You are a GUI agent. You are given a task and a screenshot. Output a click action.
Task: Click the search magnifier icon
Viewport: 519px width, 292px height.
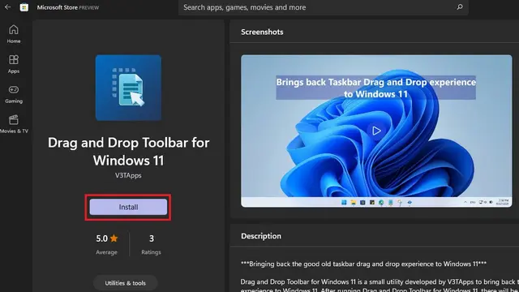pyautogui.click(x=460, y=7)
